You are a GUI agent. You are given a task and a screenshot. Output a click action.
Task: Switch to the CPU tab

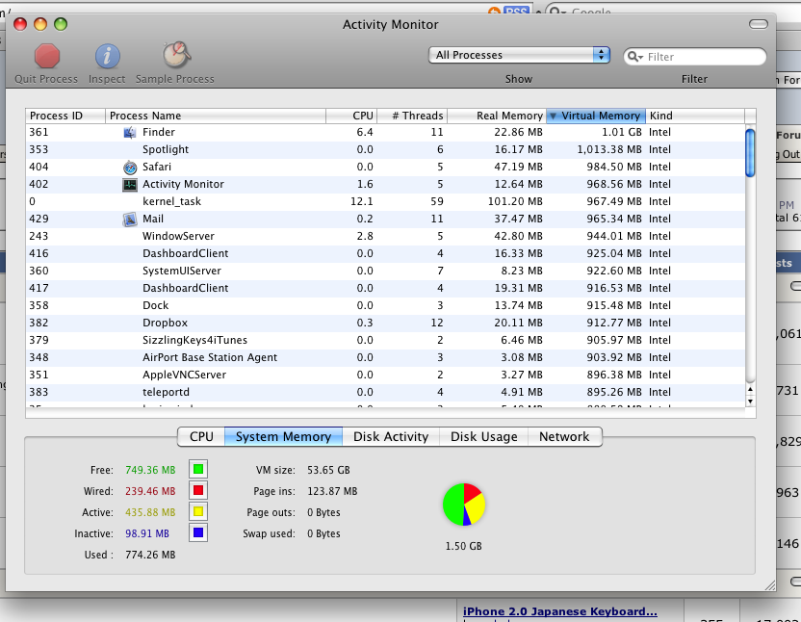click(x=201, y=437)
